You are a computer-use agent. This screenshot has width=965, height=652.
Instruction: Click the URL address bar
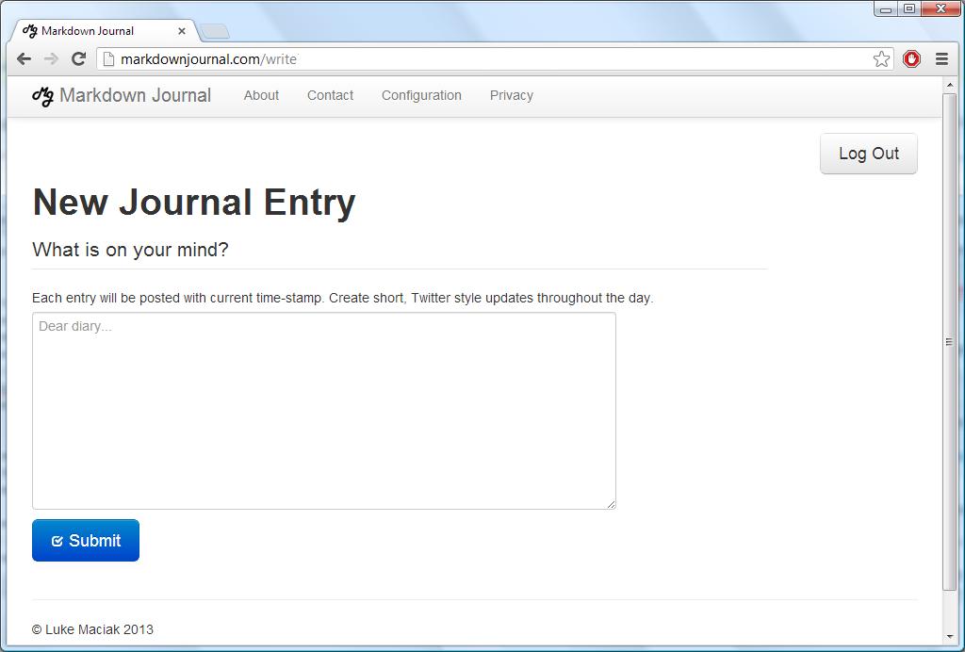(490, 59)
